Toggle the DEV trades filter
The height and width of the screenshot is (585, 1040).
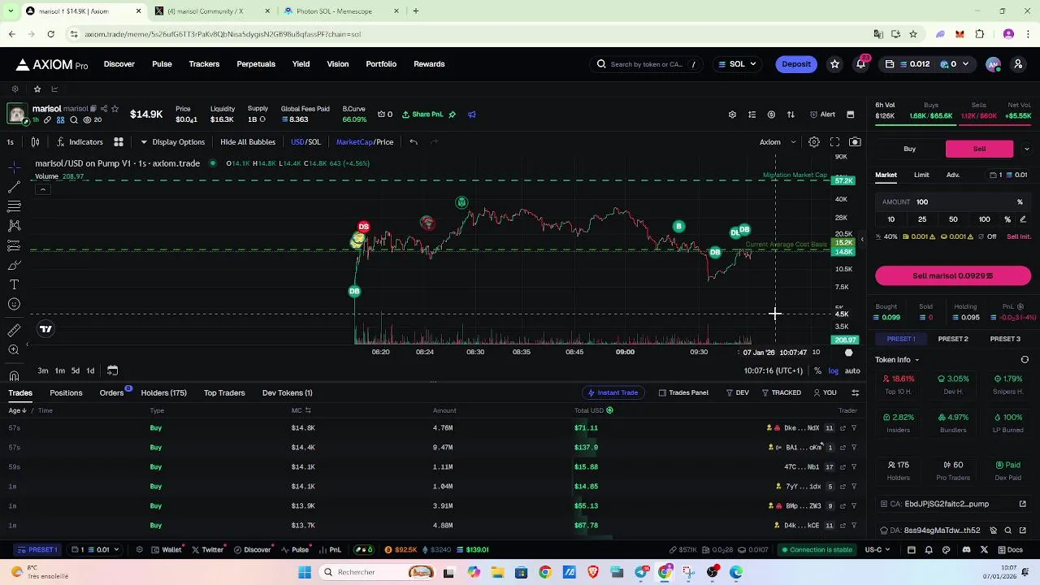pyautogui.click(x=737, y=393)
